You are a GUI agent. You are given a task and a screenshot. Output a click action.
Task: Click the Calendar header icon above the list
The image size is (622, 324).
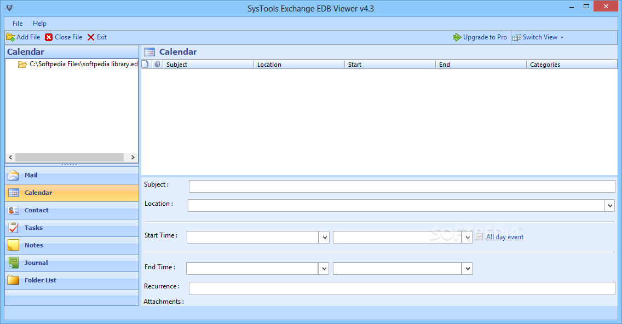(149, 52)
